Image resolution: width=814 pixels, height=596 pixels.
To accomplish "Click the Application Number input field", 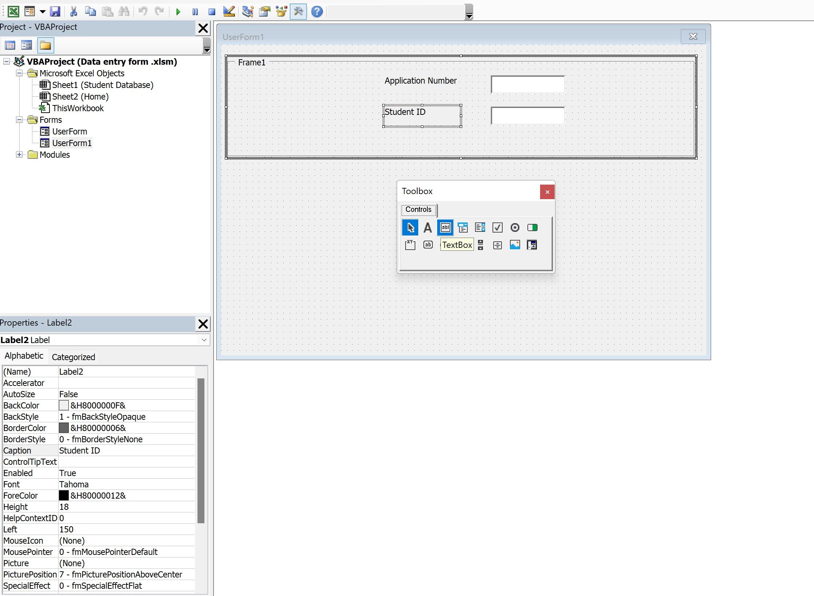I will (528, 83).
